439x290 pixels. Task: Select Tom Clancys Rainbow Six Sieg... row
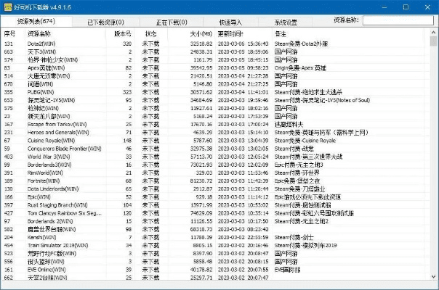216,213
